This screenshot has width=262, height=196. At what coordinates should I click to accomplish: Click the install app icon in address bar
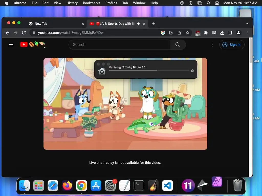coord(171,33)
